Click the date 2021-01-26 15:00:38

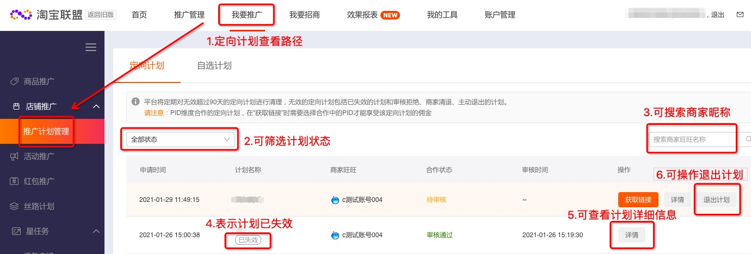pos(169,235)
